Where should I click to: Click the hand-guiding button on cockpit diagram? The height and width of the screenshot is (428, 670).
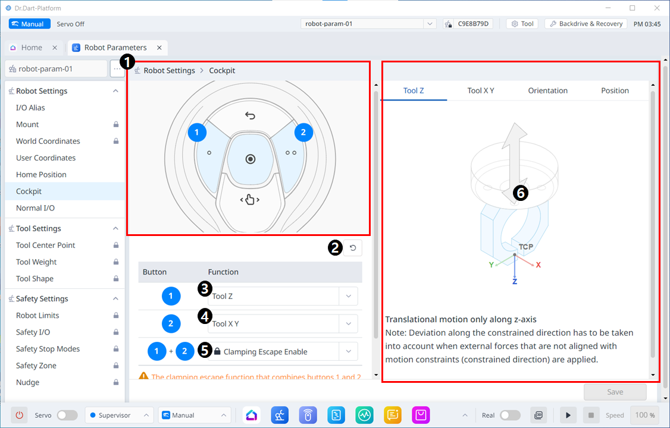(250, 200)
